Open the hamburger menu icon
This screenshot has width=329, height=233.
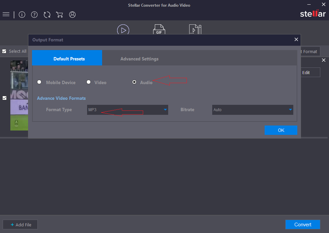(x=6, y=14)
